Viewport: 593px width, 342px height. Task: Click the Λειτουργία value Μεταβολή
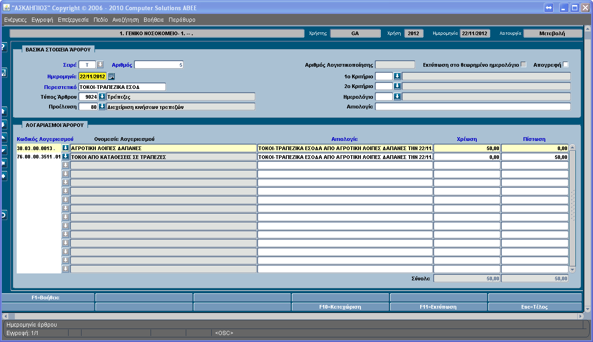coord(553,33)
